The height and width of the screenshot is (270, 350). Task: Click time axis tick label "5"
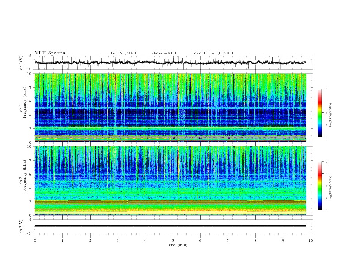(173, 240)
